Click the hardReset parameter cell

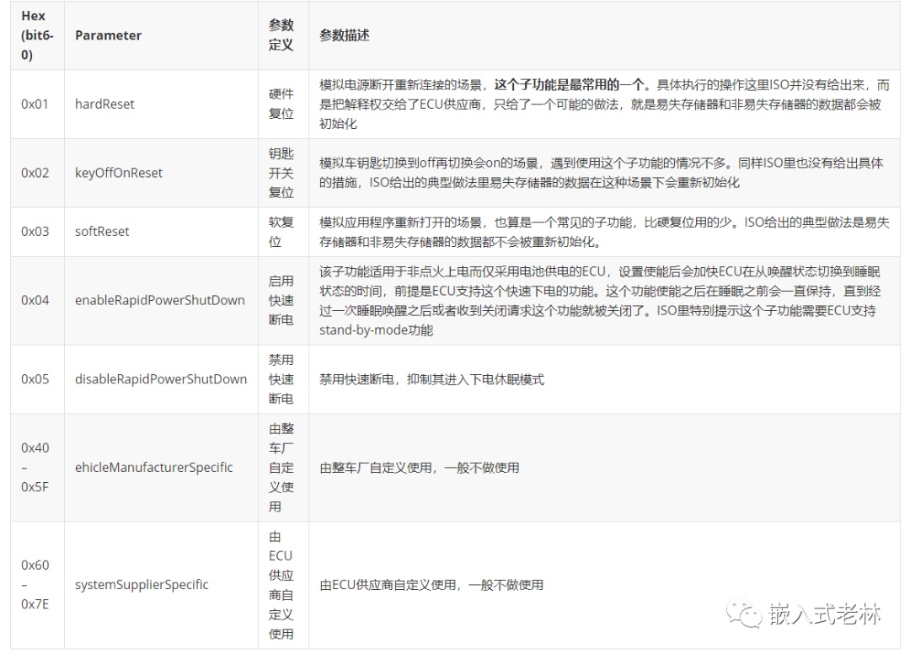(161, 104)
